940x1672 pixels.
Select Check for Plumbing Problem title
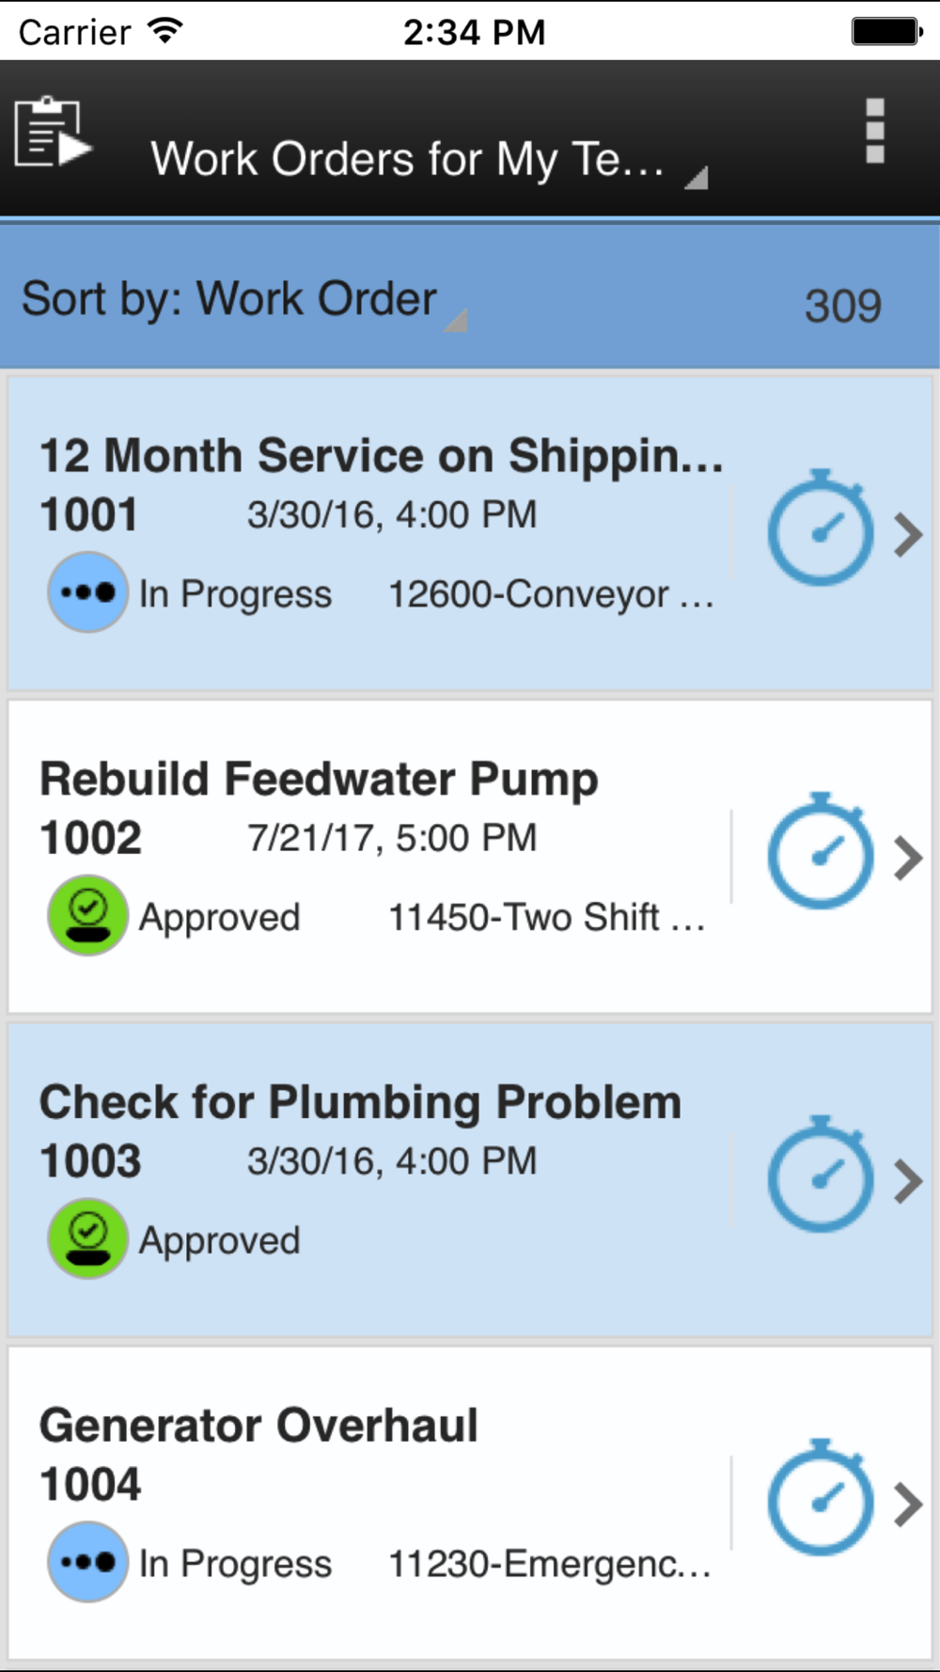(x=360, y=1103)
